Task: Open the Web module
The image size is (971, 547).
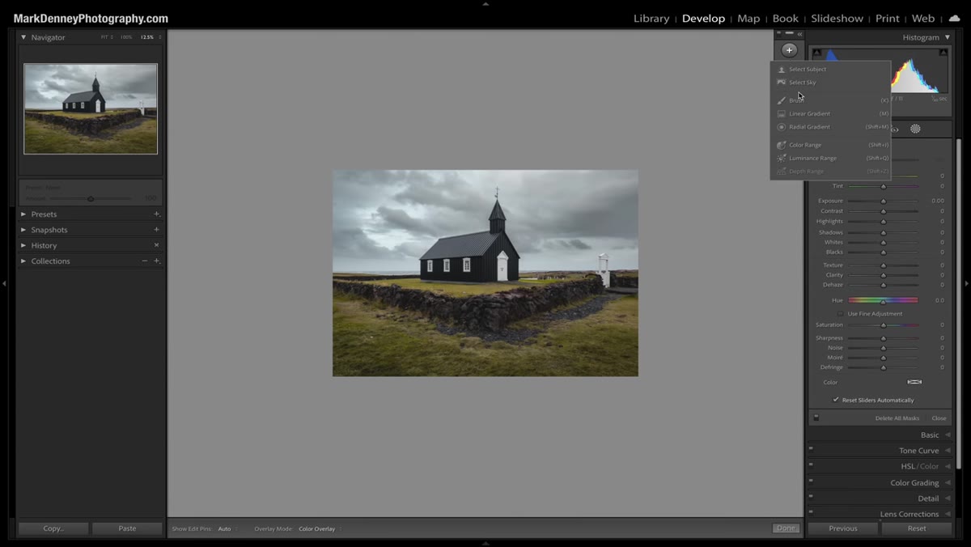Action: coord(923,19)
